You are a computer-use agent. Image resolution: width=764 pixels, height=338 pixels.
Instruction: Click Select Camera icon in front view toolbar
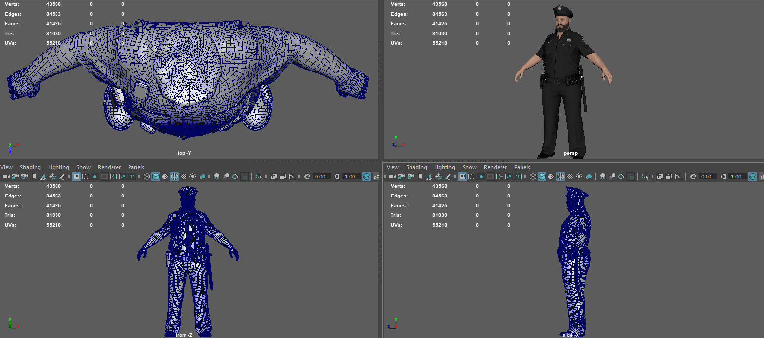(6, 177)
